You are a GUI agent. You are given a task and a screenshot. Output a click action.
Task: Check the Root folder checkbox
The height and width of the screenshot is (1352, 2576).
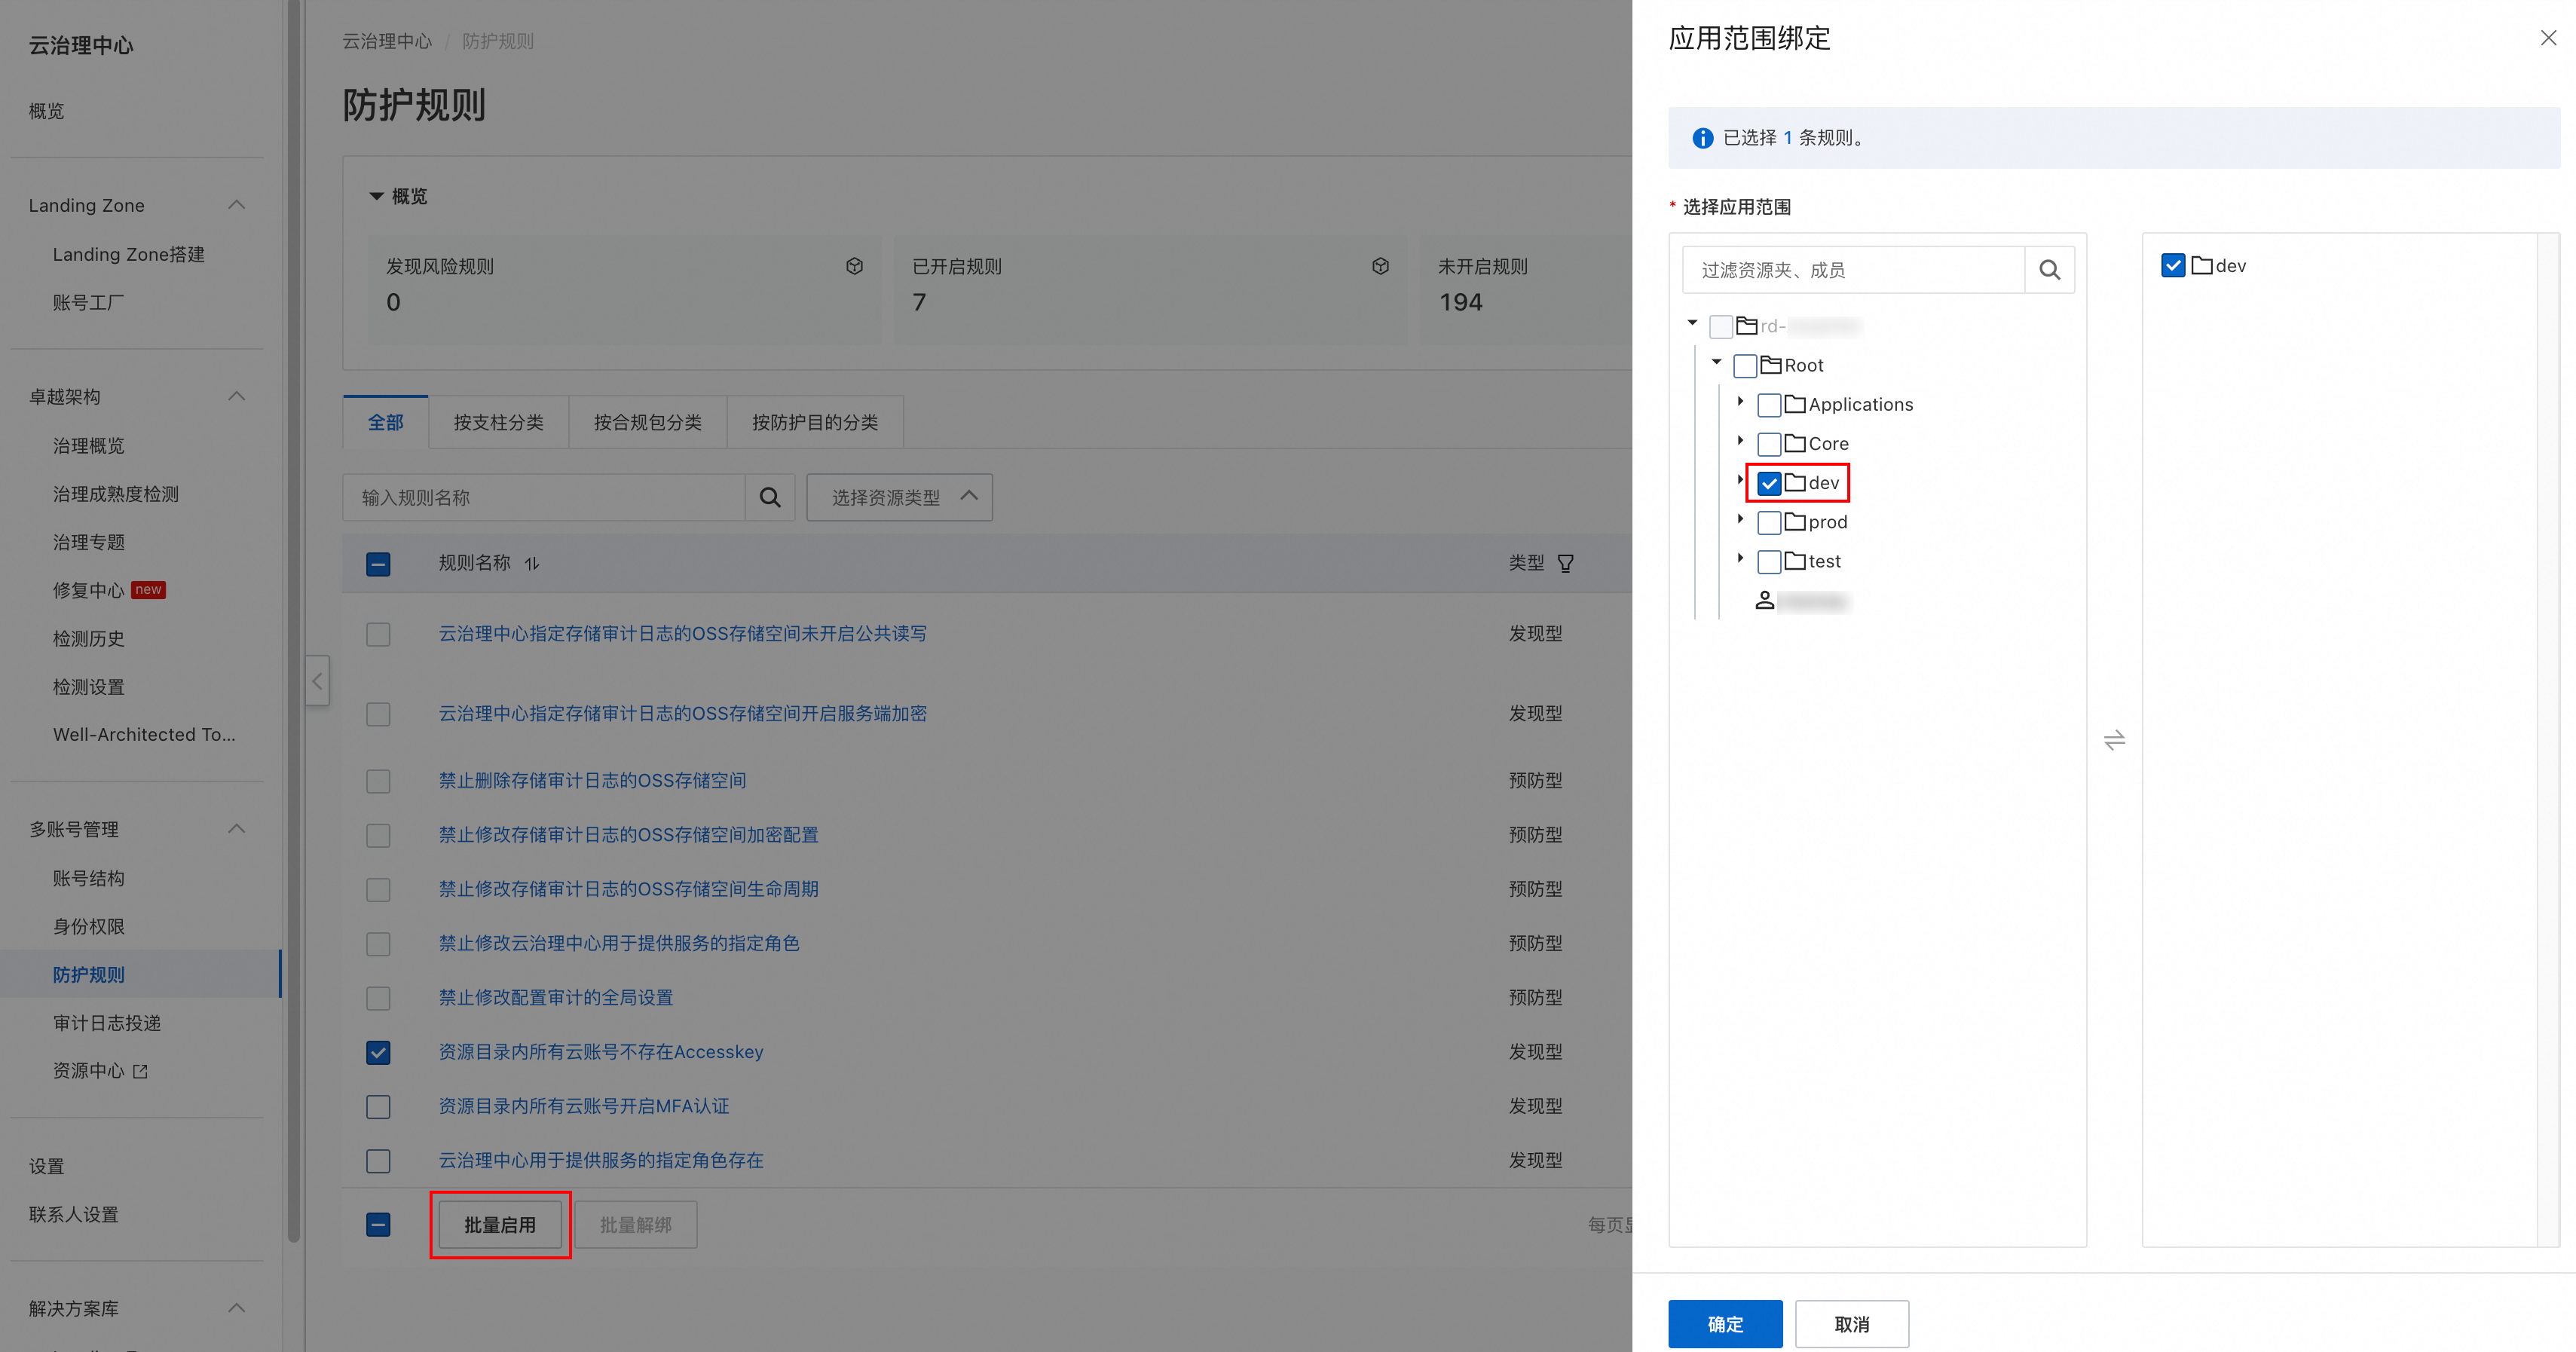tap(1745, 366)
